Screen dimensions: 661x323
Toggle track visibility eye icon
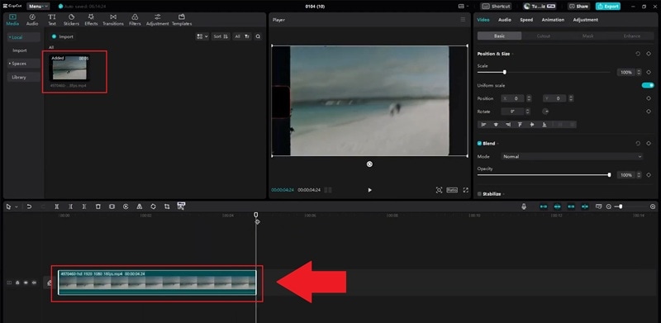tap(26, 283)
